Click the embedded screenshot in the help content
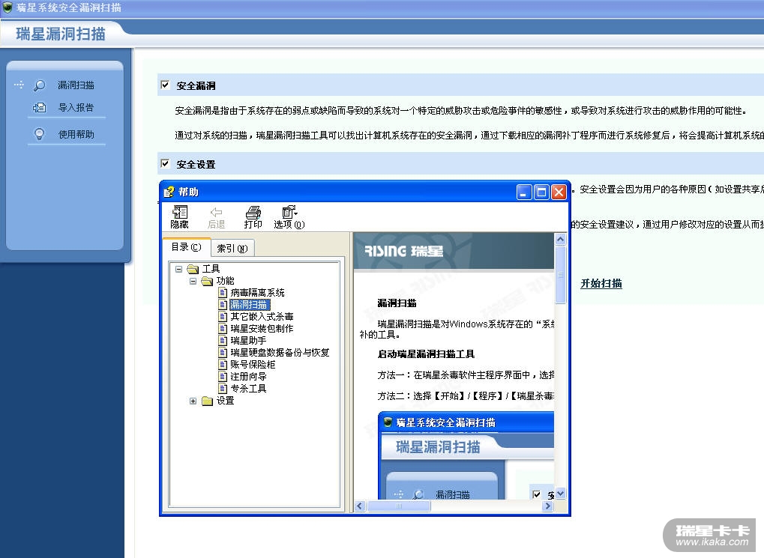Image resolution: width=764 pixels, height=558 pixels. pyautogui.click(x=466, y=455)
